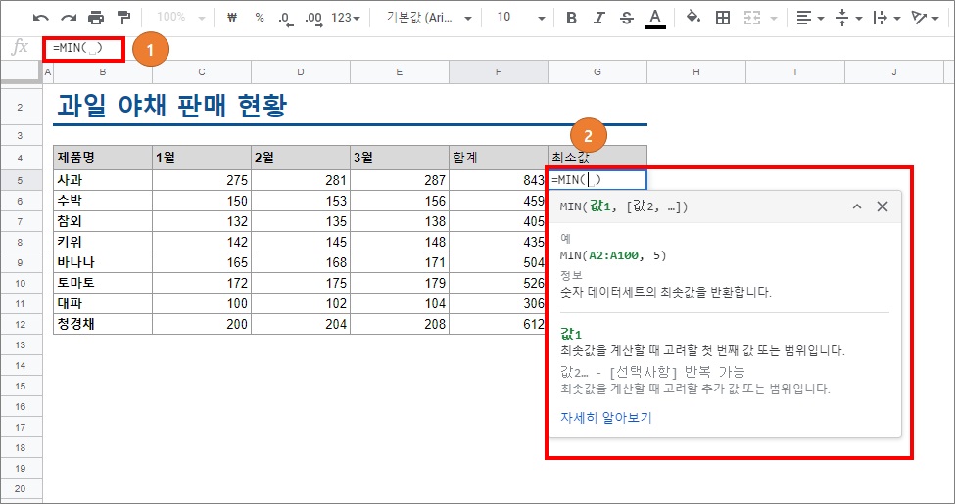955x504 pixels.
Task: Open text wrapping dropdown
Action: [886, 18]
